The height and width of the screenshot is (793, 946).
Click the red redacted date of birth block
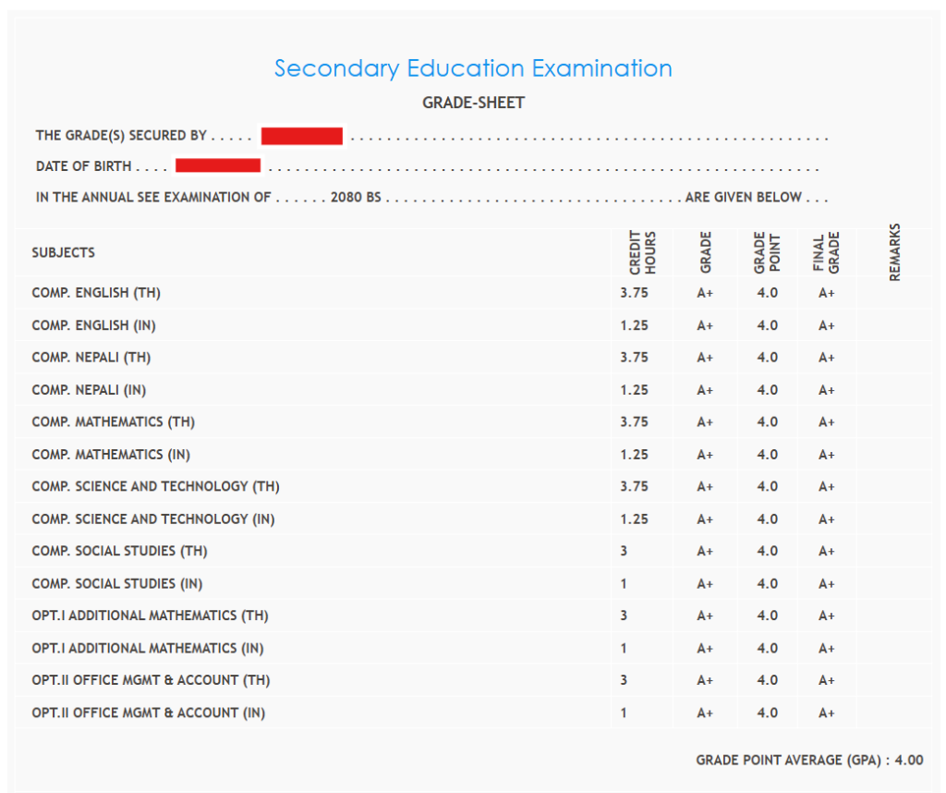tap(218, 166)
